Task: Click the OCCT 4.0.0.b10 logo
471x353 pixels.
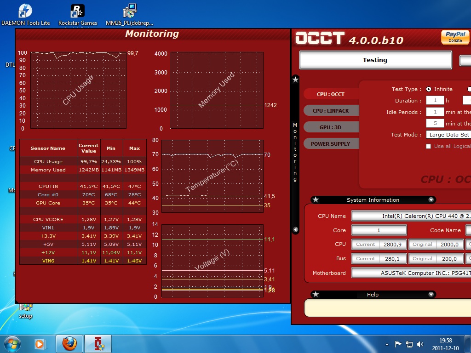Action: click(x=350, y=39)
